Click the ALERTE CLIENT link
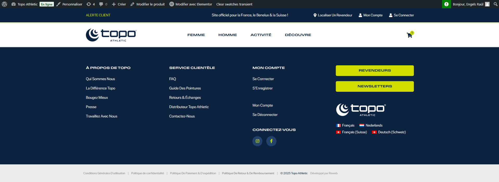499x182 pixels. coord(98,15)
